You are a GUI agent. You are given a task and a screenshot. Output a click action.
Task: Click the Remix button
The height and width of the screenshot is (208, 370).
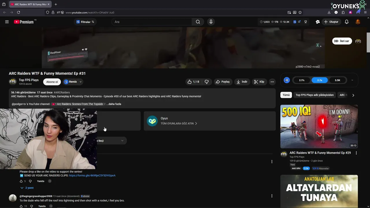pos(70,82)
